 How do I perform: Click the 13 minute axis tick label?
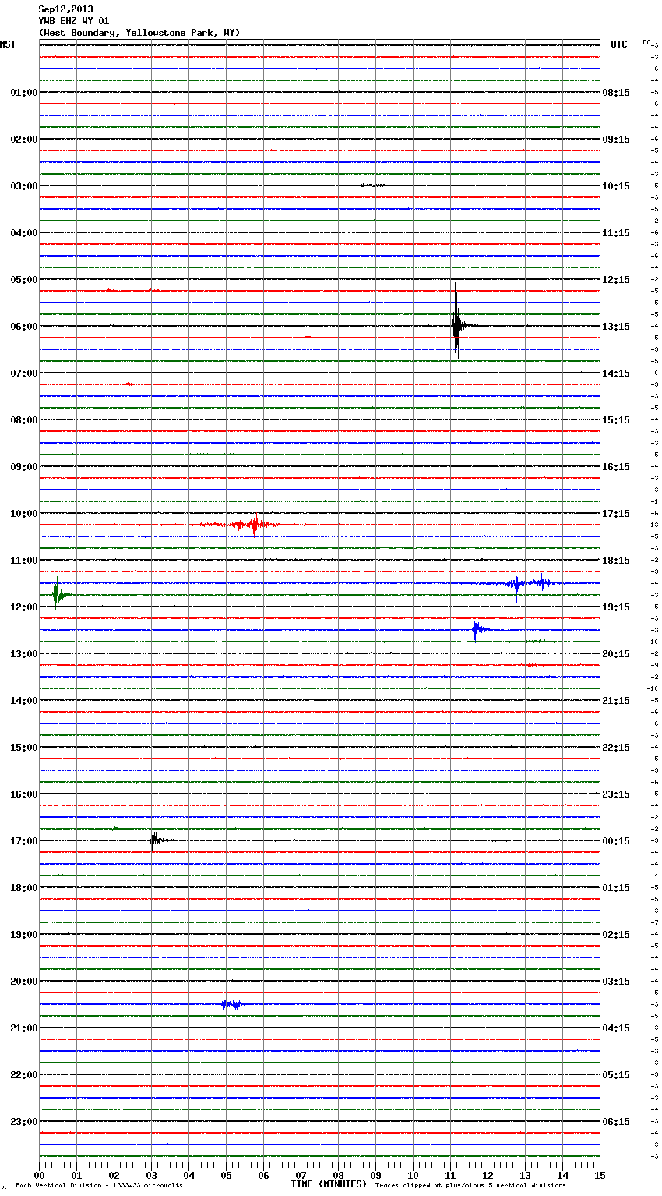(525, 1175)
